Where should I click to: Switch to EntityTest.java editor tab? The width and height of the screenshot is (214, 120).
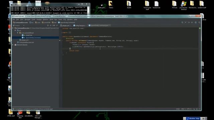pos(80,25)
